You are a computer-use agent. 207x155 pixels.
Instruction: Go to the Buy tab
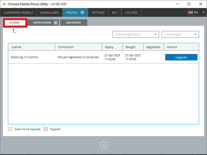click(x=115, y=13)
